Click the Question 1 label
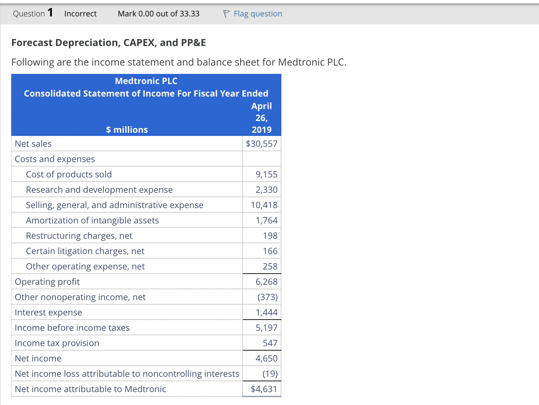Viewport: 539px width, 405px height. (33, 13)
